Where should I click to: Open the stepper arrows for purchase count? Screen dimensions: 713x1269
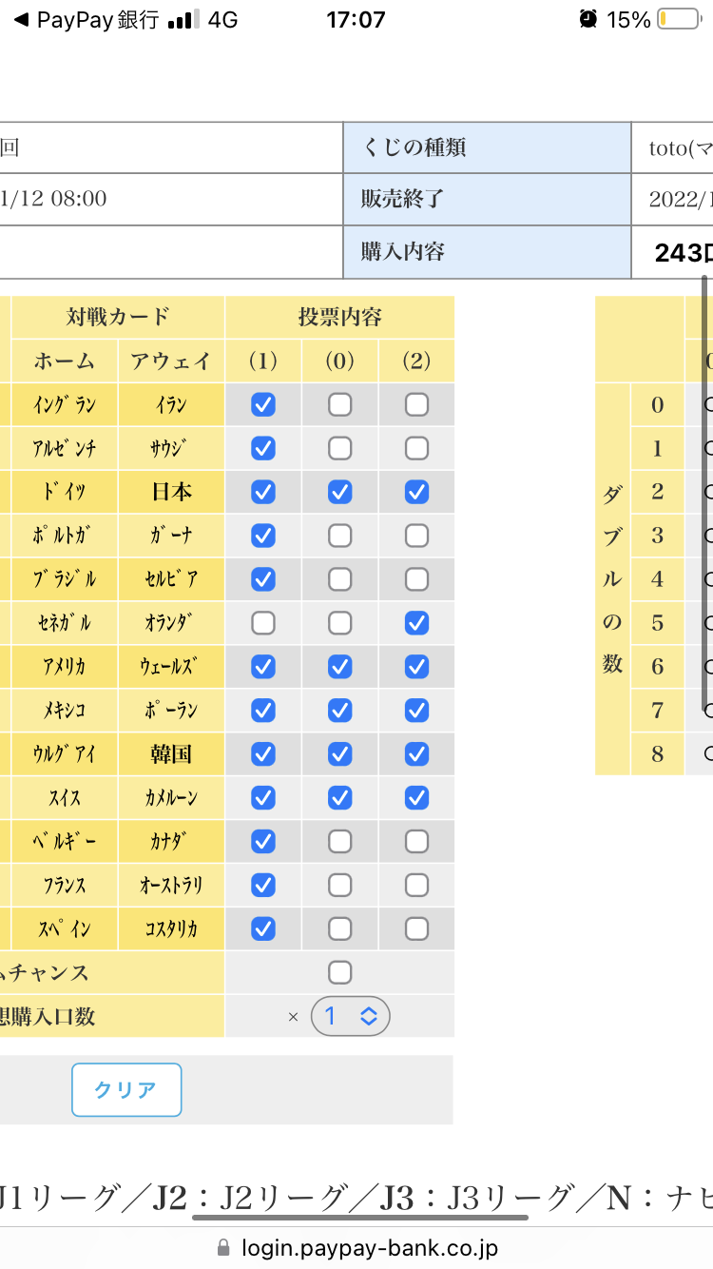(x=369, y=1017)
